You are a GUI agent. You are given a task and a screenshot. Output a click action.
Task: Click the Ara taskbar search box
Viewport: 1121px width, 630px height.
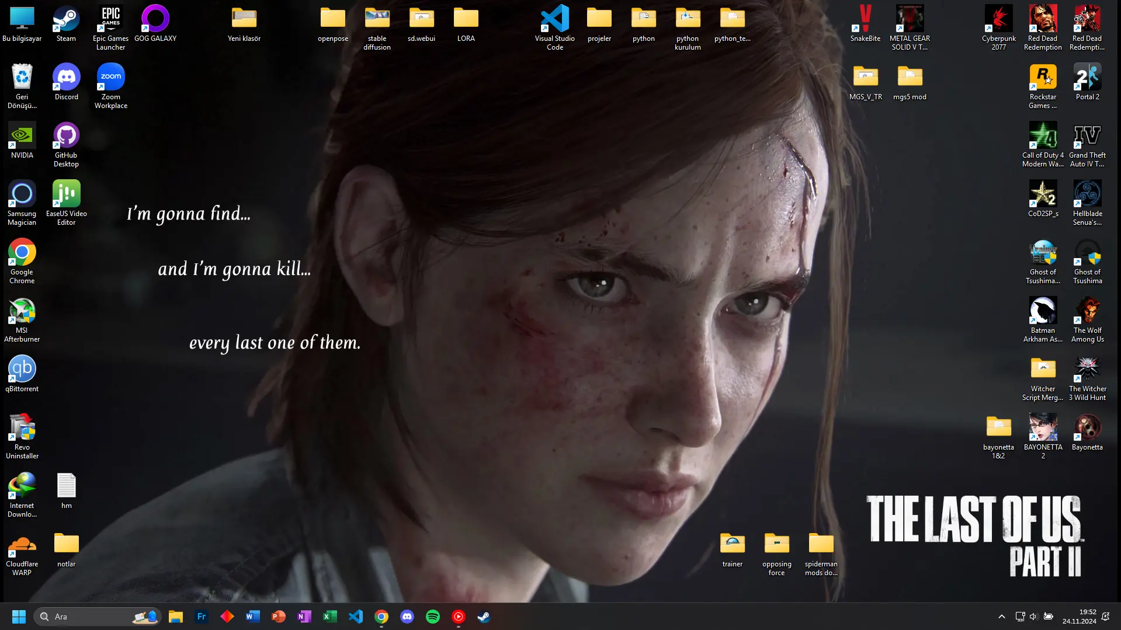(x=97, y=617)
